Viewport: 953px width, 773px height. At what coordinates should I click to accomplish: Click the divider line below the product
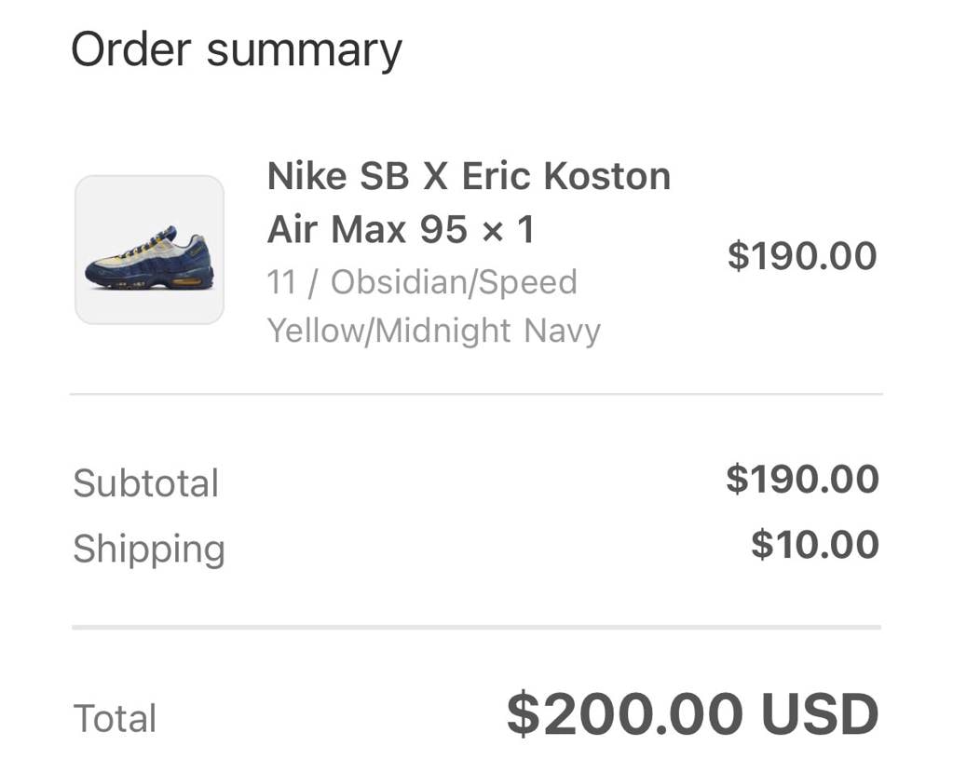point(476,394)
